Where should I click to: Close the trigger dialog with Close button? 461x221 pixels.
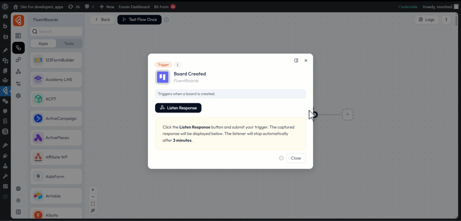(296, 158)
